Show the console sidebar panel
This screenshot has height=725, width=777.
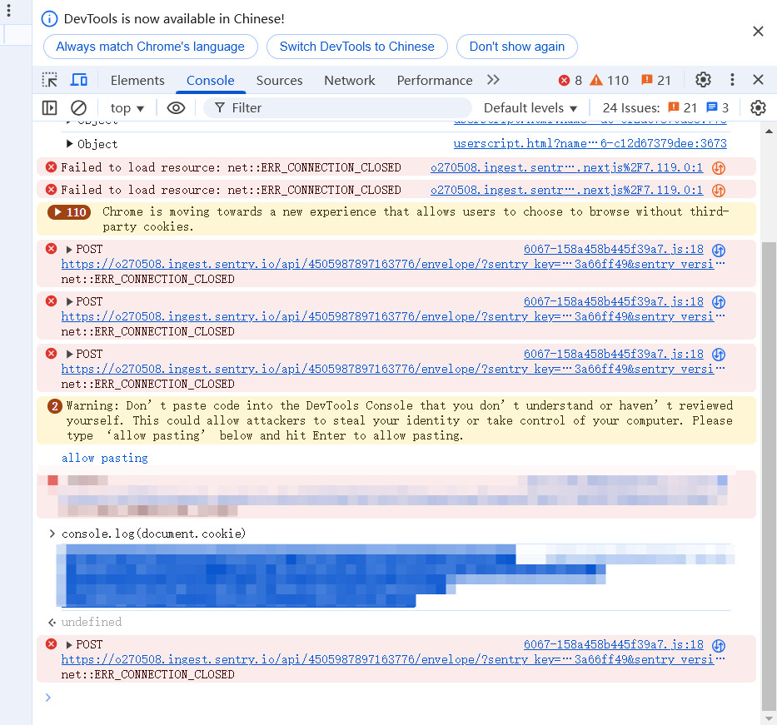click(x=50, y=107)
